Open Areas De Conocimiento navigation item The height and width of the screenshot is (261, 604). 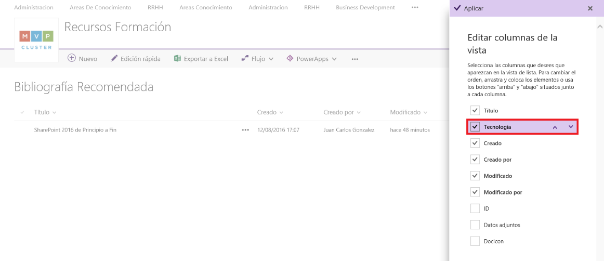[100, 7]
